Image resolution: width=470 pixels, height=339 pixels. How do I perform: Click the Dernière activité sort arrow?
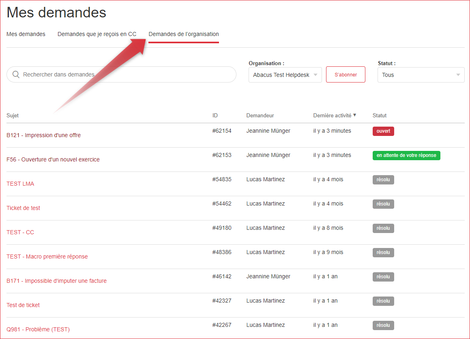coord(355,115)
